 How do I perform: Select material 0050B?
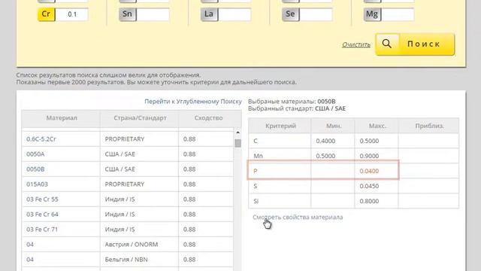coord(35,169)
